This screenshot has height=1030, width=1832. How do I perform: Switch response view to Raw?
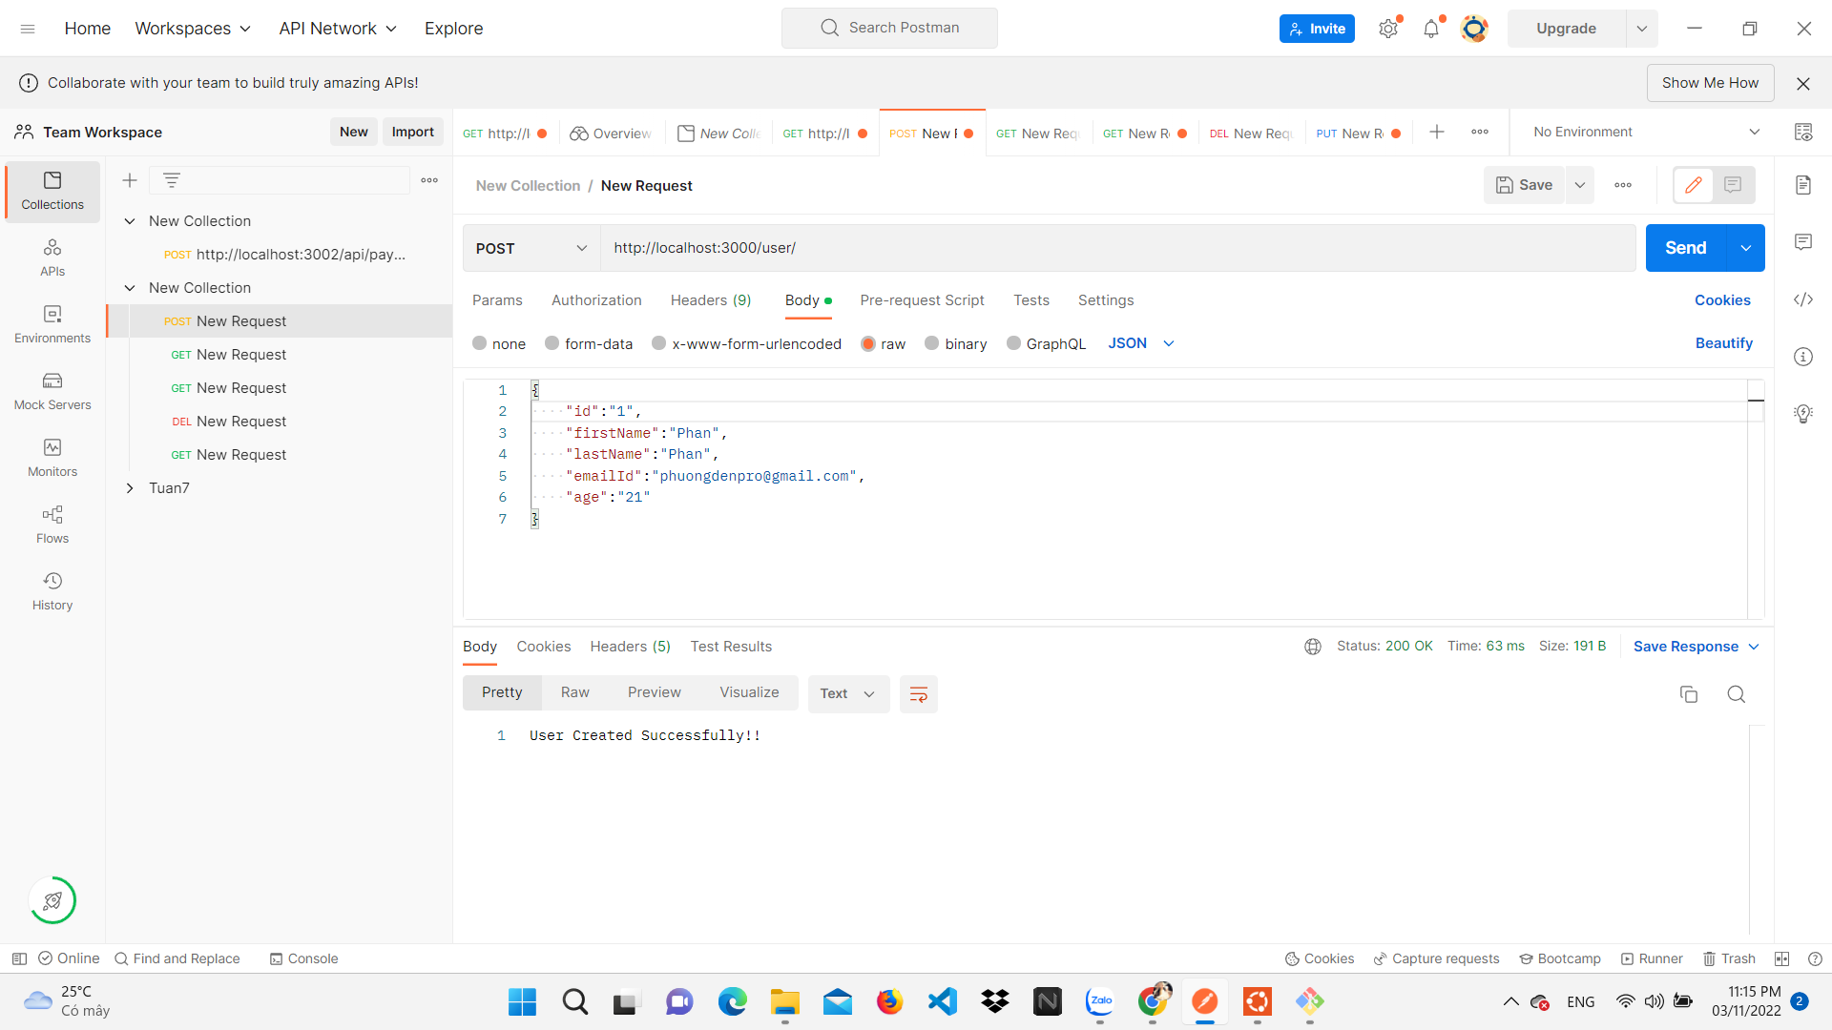click(x=575, y=692)
